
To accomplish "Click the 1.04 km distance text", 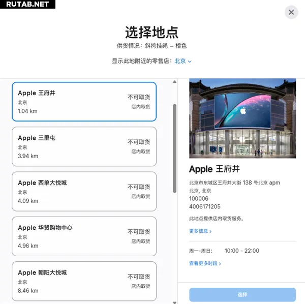I will coord(27,111).
